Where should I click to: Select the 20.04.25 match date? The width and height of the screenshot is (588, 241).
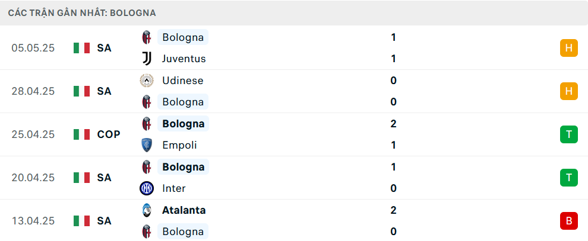(33, 178)
